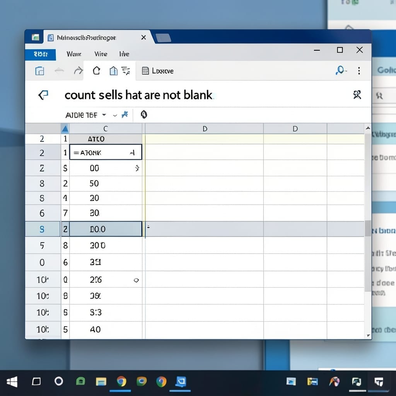Click the Cortana circle on the taskbar

pos(59,381)
